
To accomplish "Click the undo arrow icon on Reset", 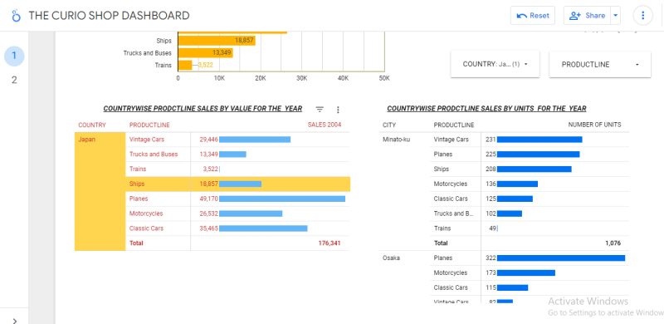I will [522, 16].
